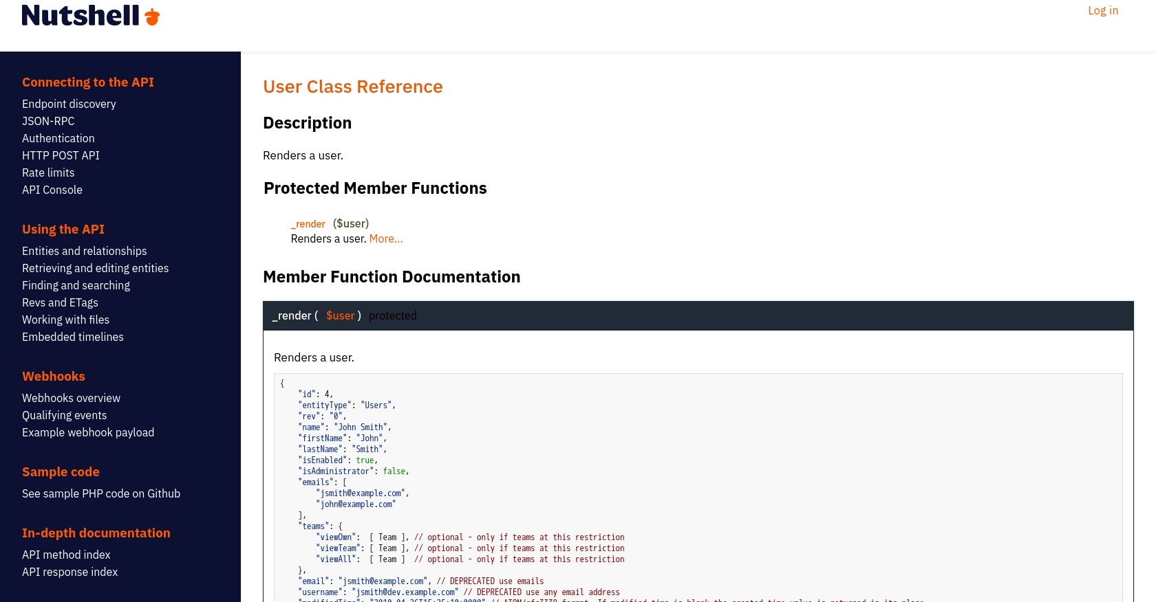Click the Protected Member Functions heading
Screen dimensions: 1156x602
[x=375, y=188]
